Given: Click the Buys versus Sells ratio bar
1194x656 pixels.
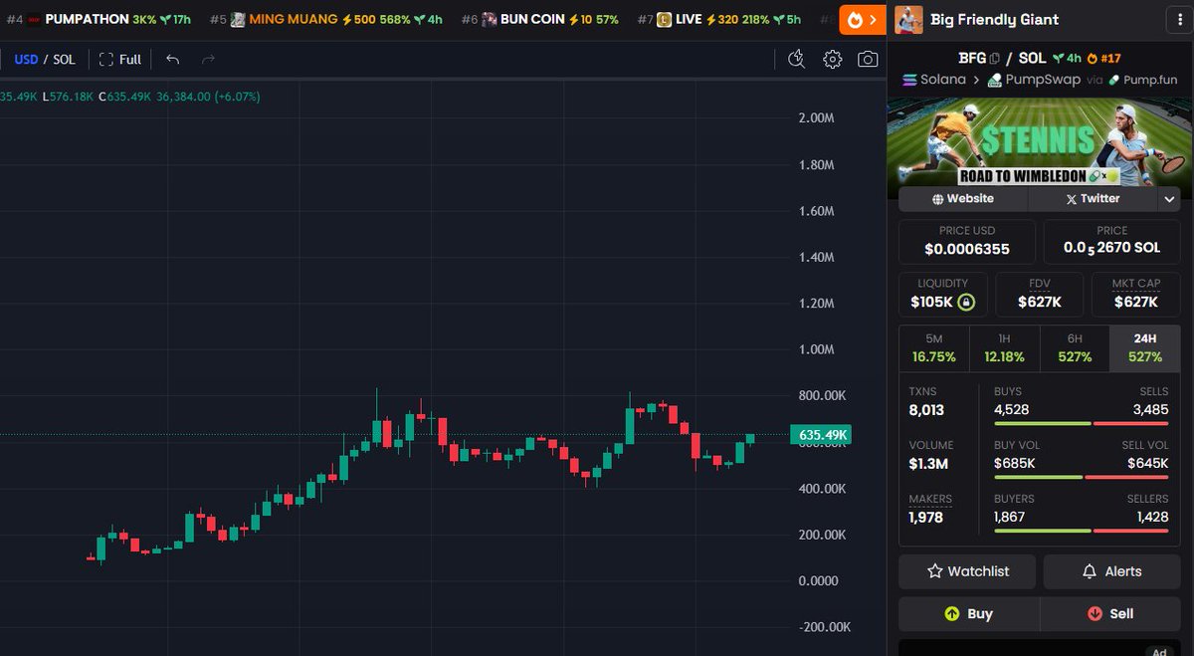Looking at the screenshot, I should 1081,423.
